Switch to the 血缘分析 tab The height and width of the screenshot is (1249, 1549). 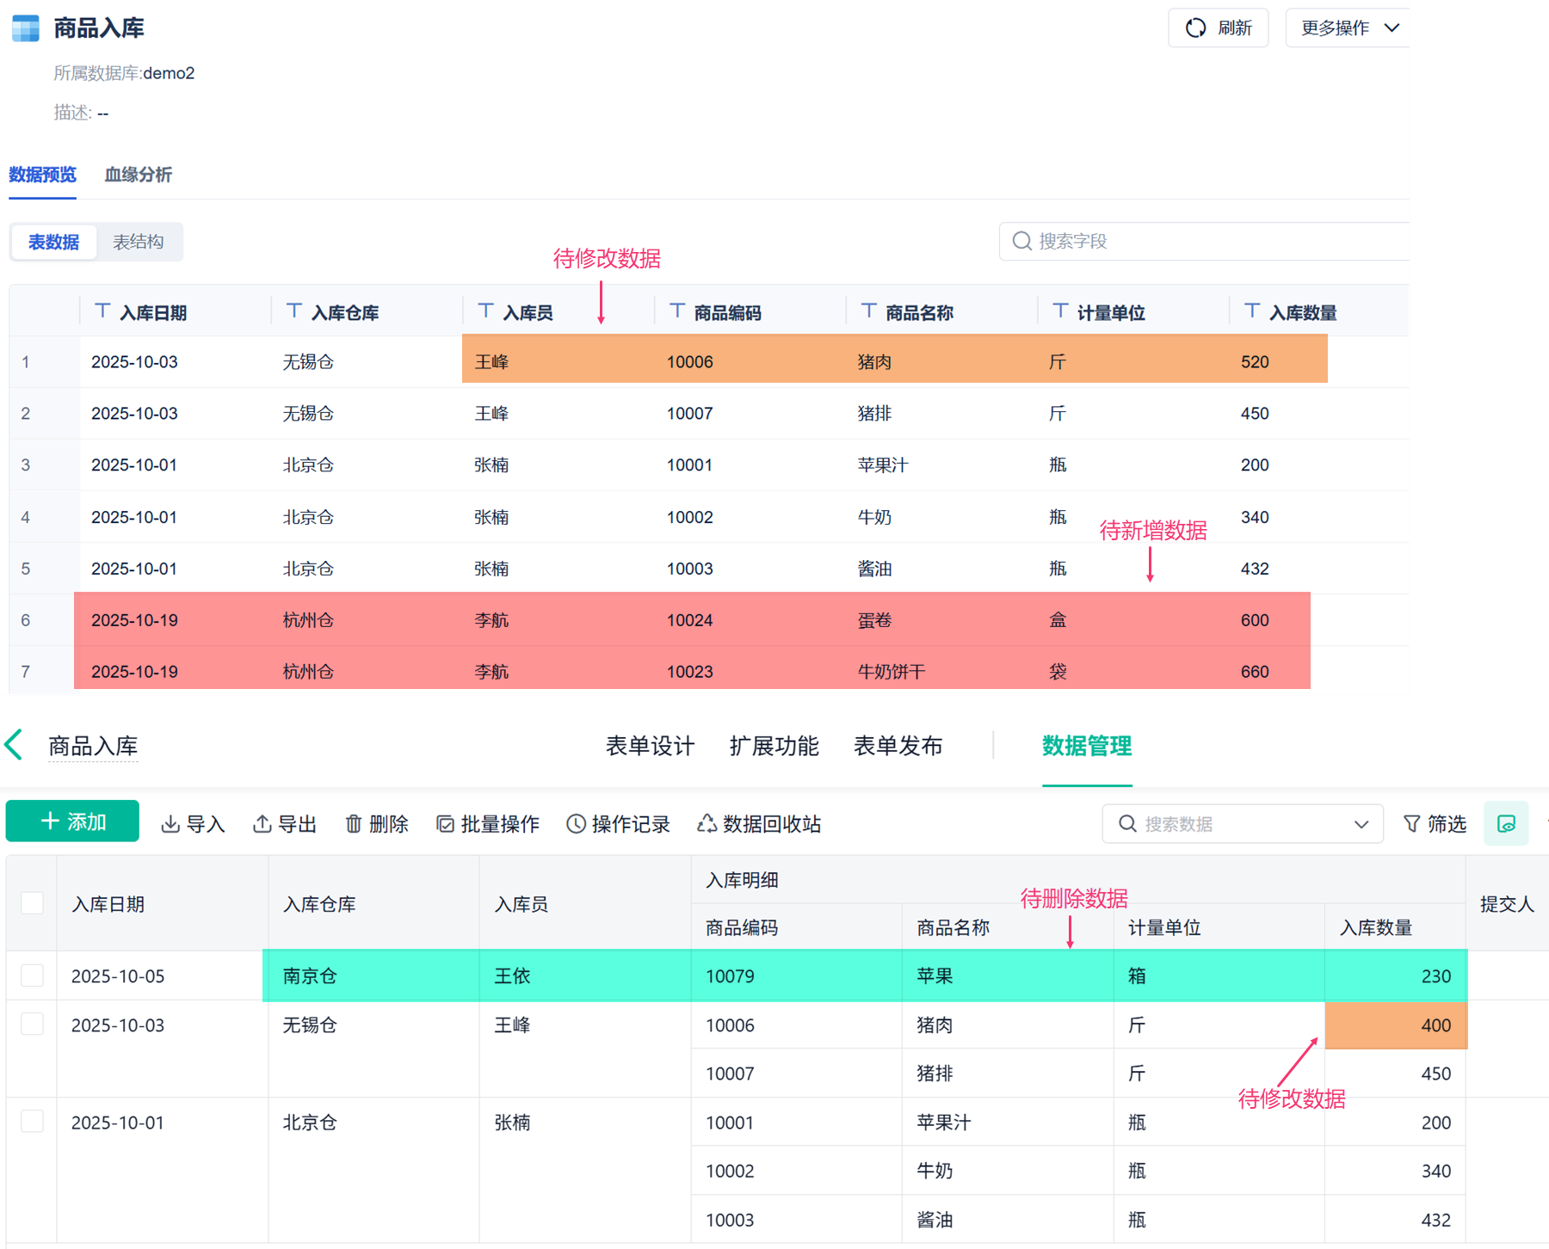[x=138, y=175]
